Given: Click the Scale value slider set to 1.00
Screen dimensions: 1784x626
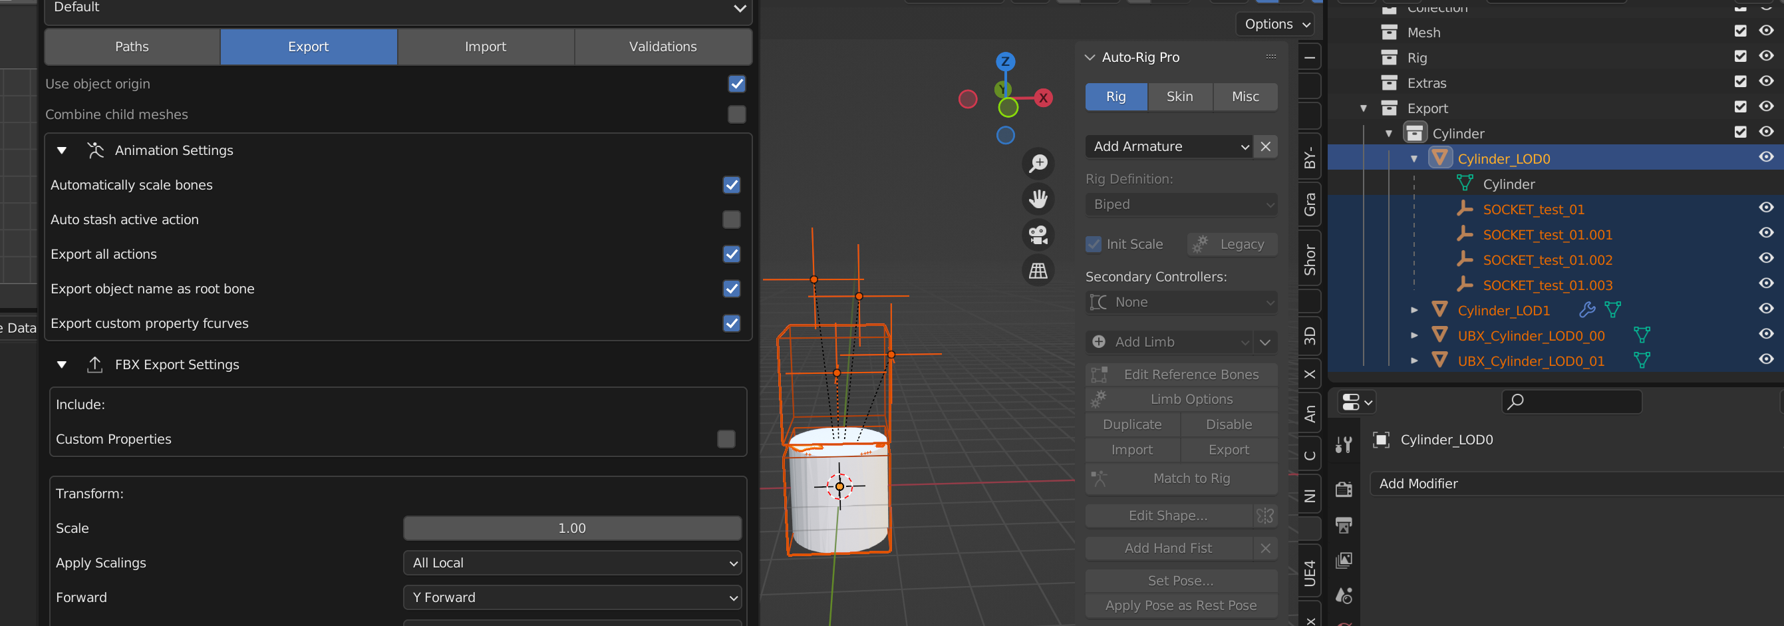Looking at the screenshot, I should pyautogui.click(x=571, y=528).
